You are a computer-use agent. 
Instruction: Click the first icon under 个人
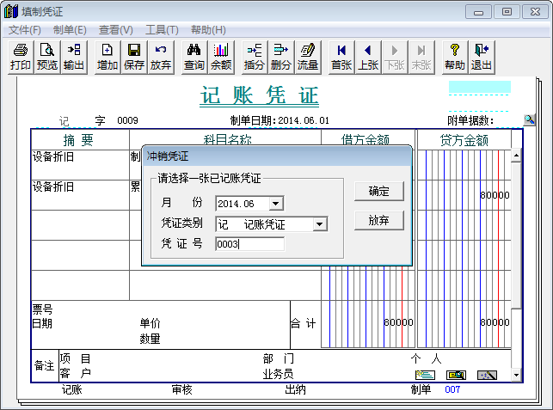pos(426,375)
